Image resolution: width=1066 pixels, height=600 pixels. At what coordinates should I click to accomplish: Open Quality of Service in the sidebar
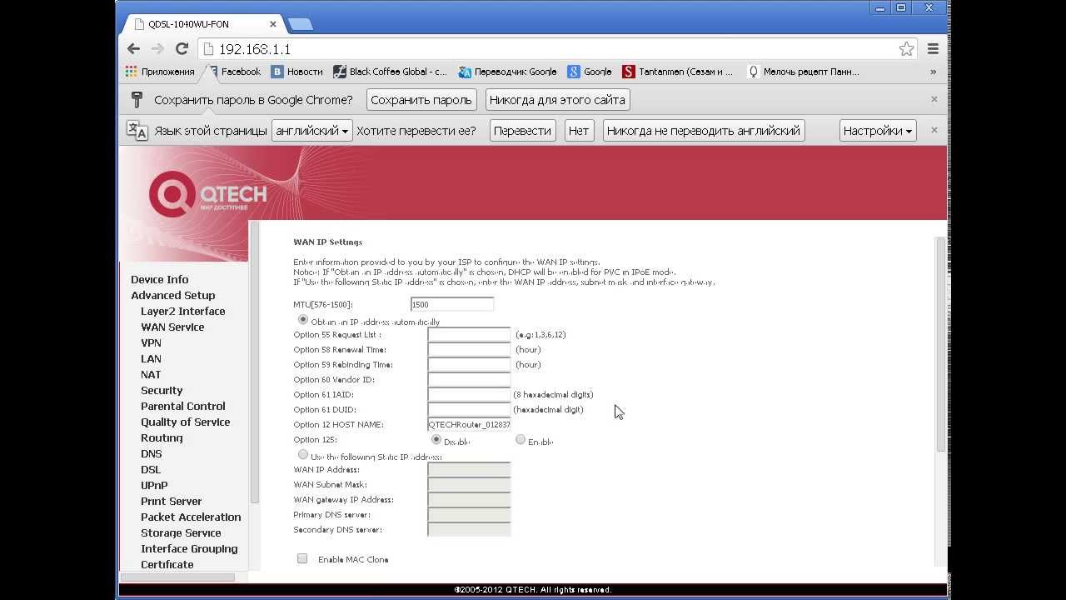(186, 422)
